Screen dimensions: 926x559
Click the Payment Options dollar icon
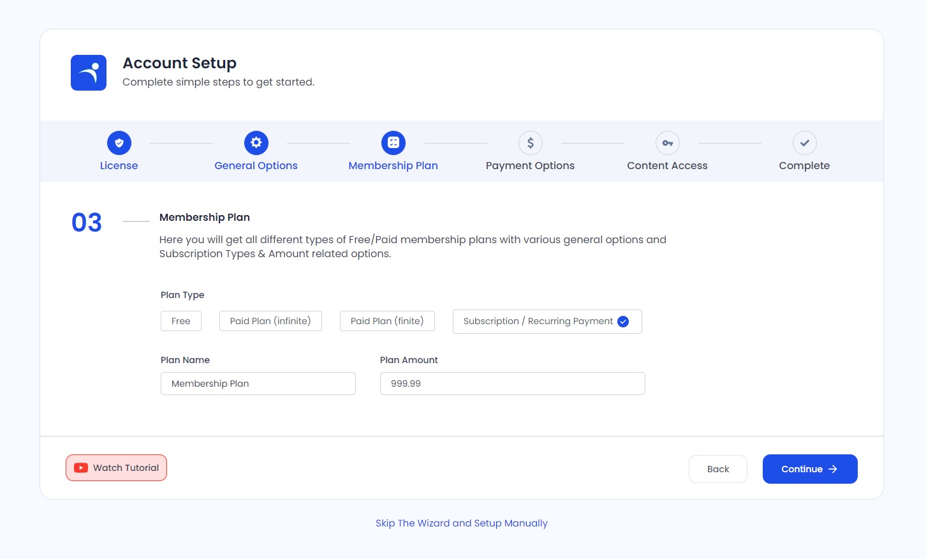531,143
